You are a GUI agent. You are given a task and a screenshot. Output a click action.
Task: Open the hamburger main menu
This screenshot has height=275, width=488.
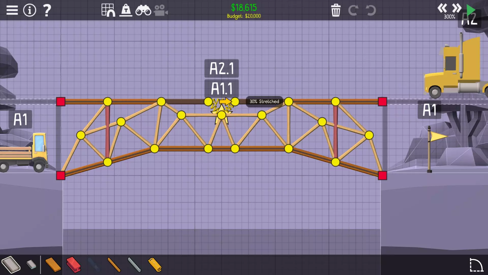[x=12, y=10]
